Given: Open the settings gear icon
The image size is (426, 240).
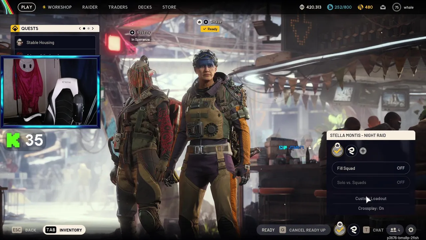Looking at the screenshot, I should (x=411, y=230).
